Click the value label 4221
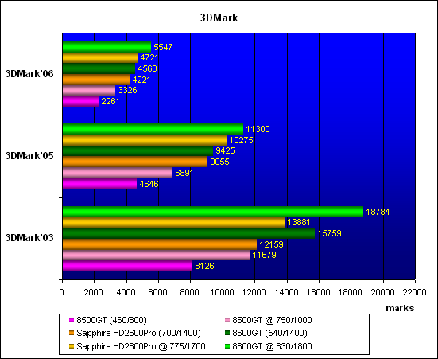438x359 pixels. tap(141, 80)
